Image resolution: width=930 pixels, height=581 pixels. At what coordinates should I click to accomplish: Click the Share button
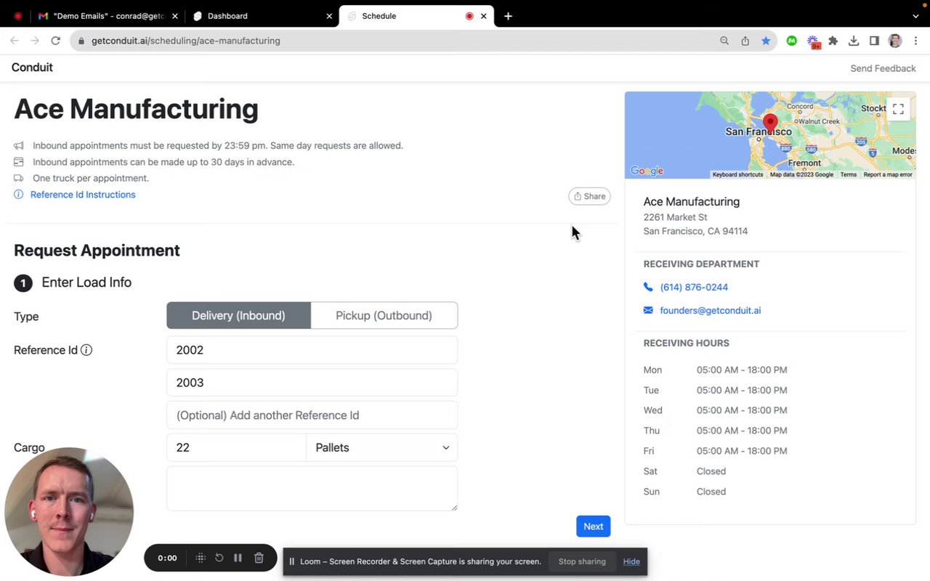(589, 196)
